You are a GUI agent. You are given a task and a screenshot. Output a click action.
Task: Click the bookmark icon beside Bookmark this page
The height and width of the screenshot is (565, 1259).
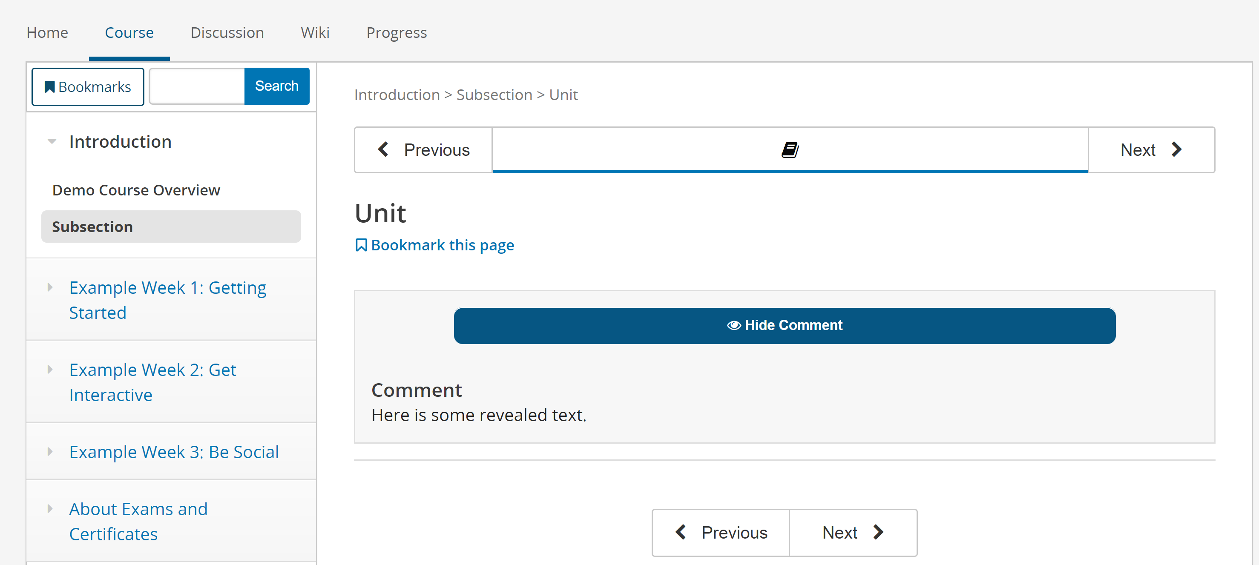(x=361, y=245)
